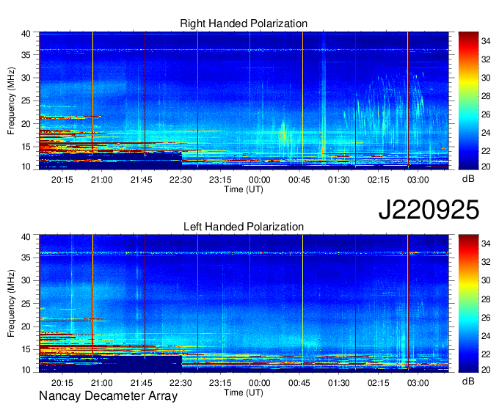Viewport: 499px width, 405px height.
Task: Click the "Right Handed Polarization" plot title
Action: (x=244, y=23)
